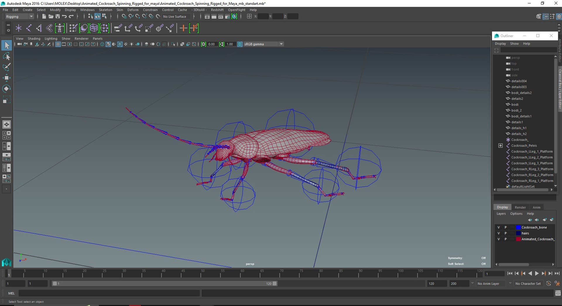
Task: Click dark blue swatch of hairs layer
Action: [x=518, y=233]
